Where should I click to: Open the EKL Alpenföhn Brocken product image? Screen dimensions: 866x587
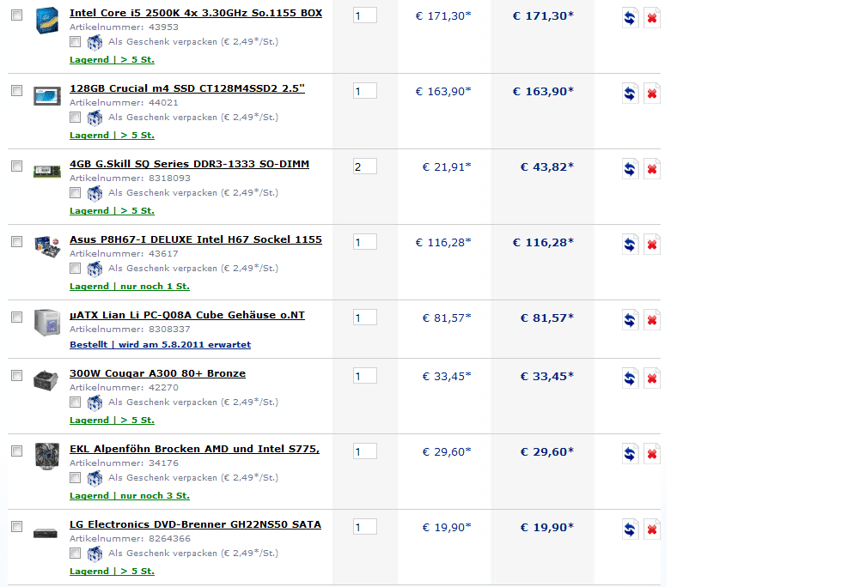pyautogui.click(x=46, y=456)
